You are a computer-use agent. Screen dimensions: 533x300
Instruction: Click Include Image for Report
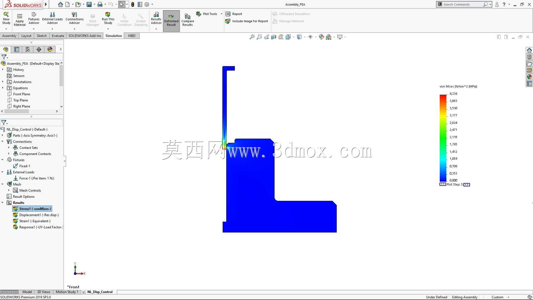coord(247,21)
